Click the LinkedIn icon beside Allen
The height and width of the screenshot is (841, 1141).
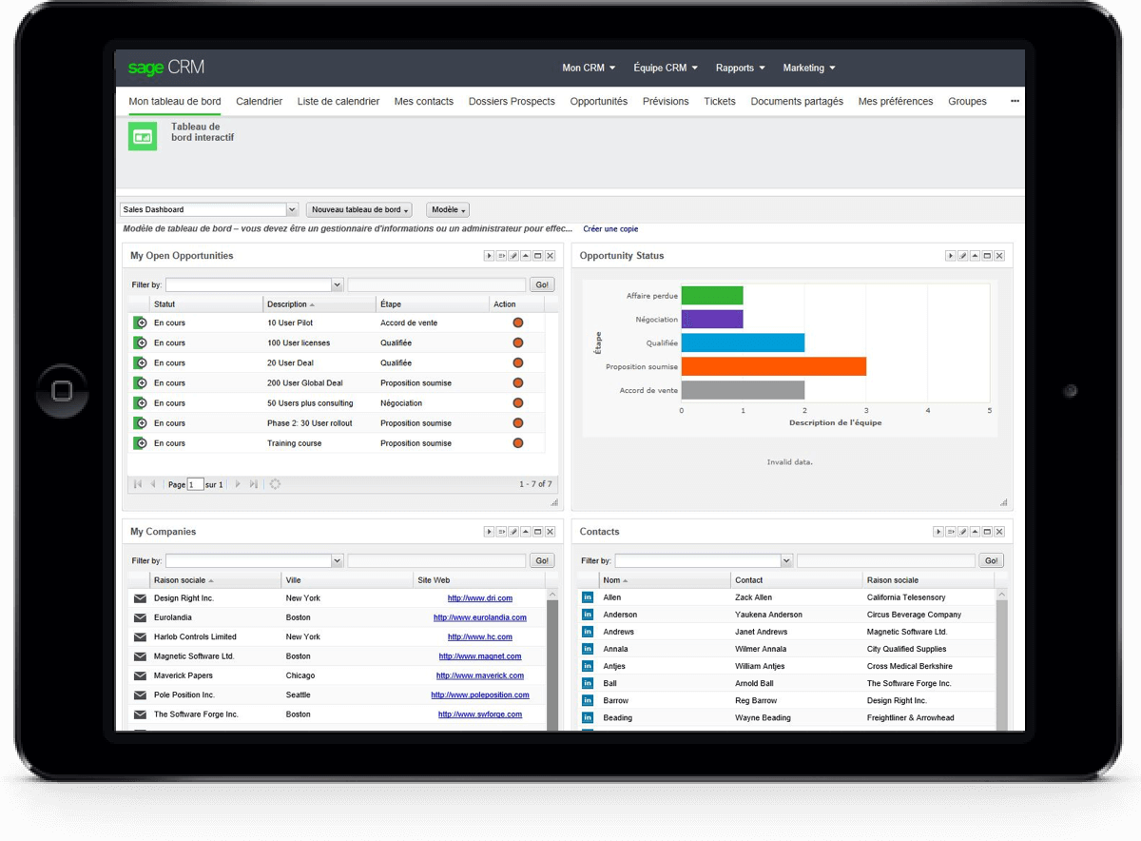pos(588,597)
